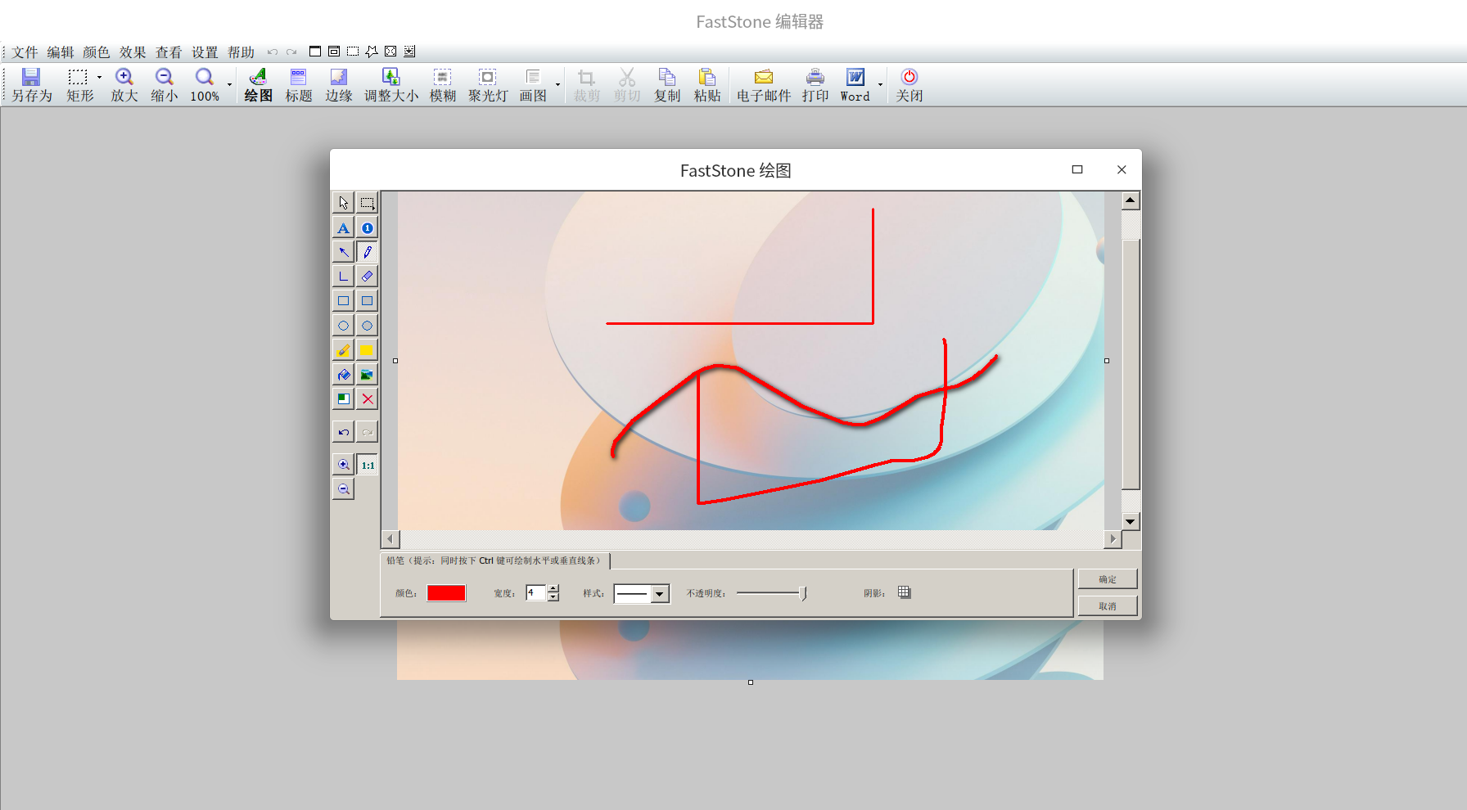Toggle the 1:1 actual size view
Screen dimensions: 1467x810
point(368,465)
